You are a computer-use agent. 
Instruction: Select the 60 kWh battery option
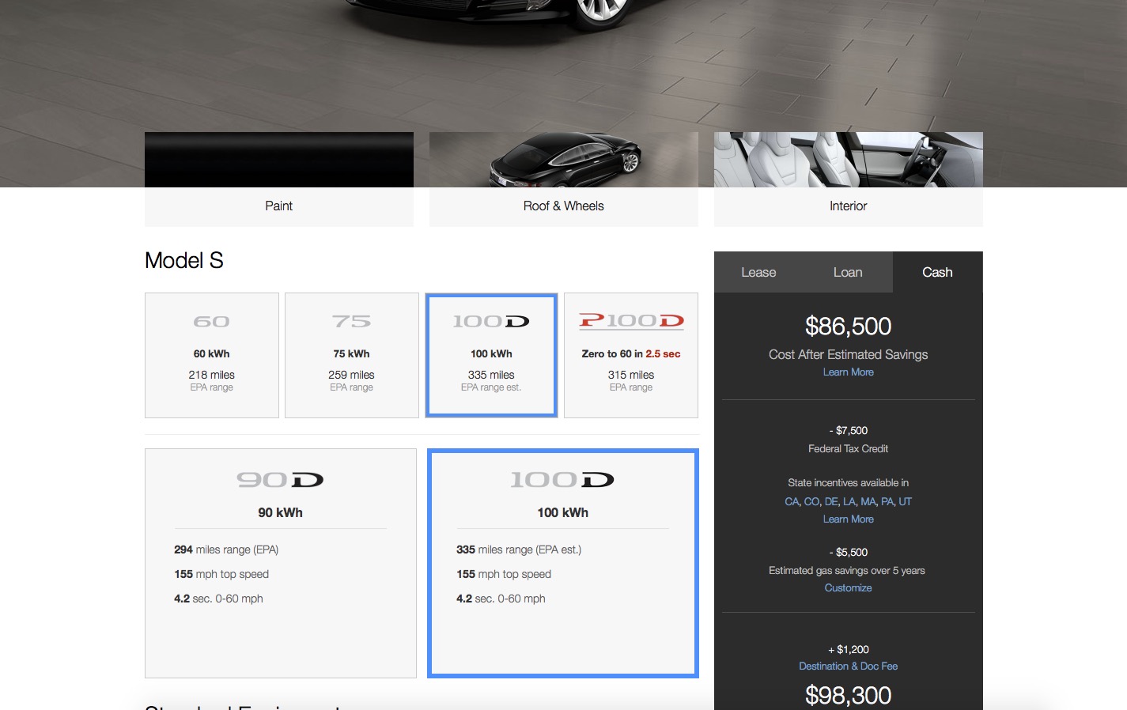click(x=212, y=355)
